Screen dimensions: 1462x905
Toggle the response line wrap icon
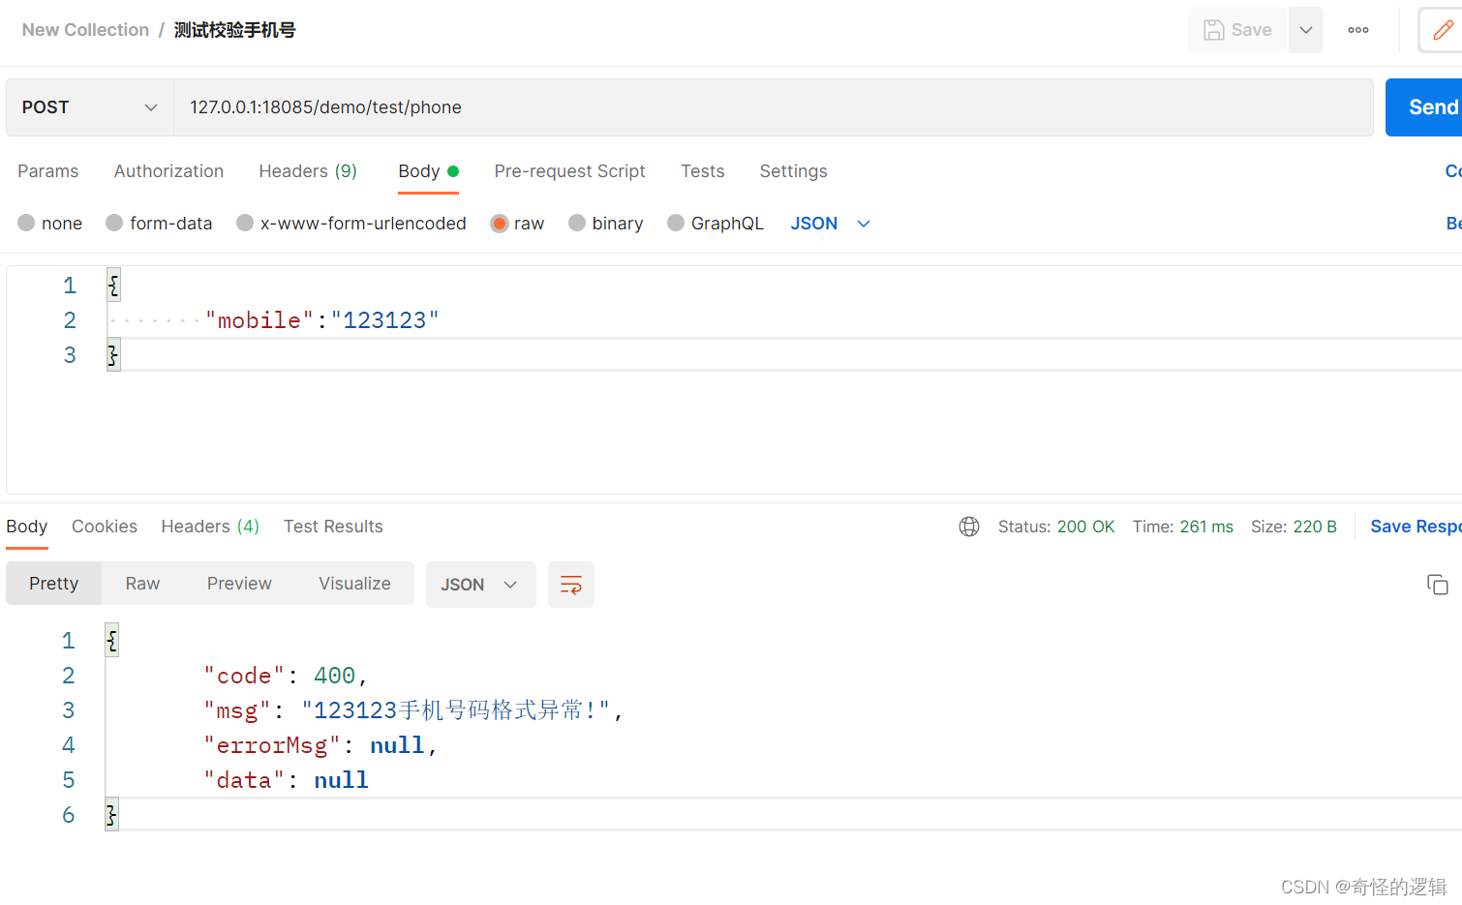pos(571,585)
